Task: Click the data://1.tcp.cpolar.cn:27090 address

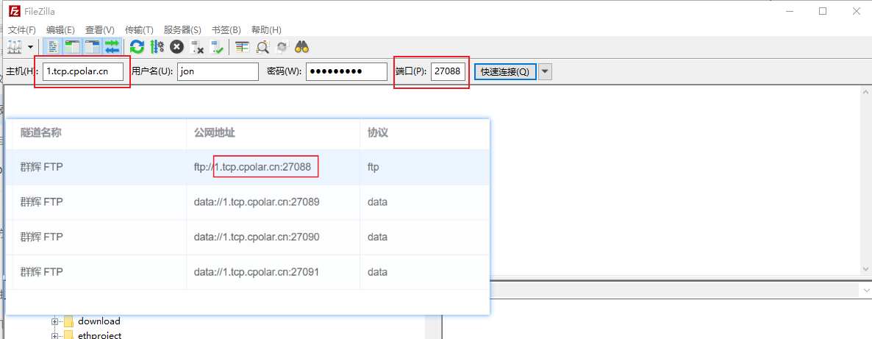Action: (257, 237)
